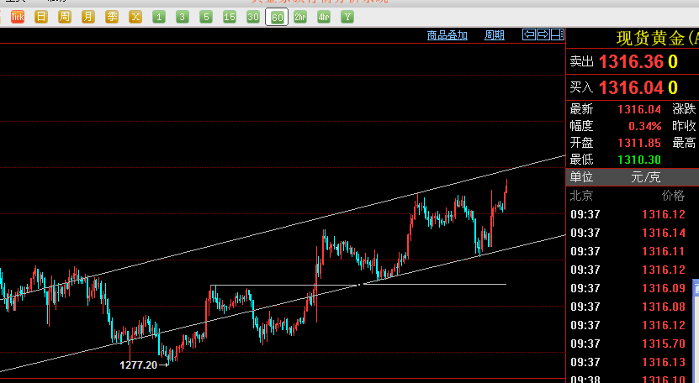Click the 涨跌 label

685,109
